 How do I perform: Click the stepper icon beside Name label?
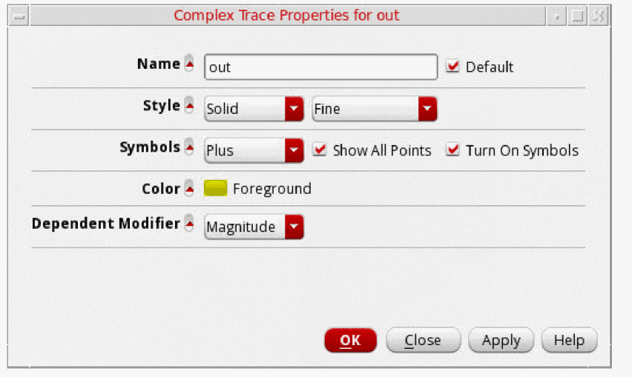pyautogui.click(x=190, y=64)
